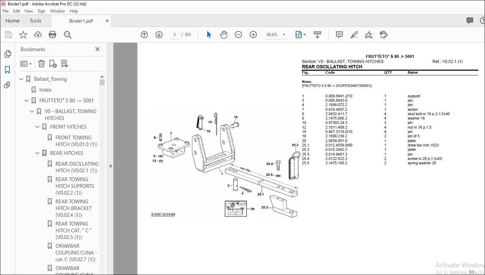The image size is (485, 275).
Task: Click the cloud upload share icon
Action: 38,35
